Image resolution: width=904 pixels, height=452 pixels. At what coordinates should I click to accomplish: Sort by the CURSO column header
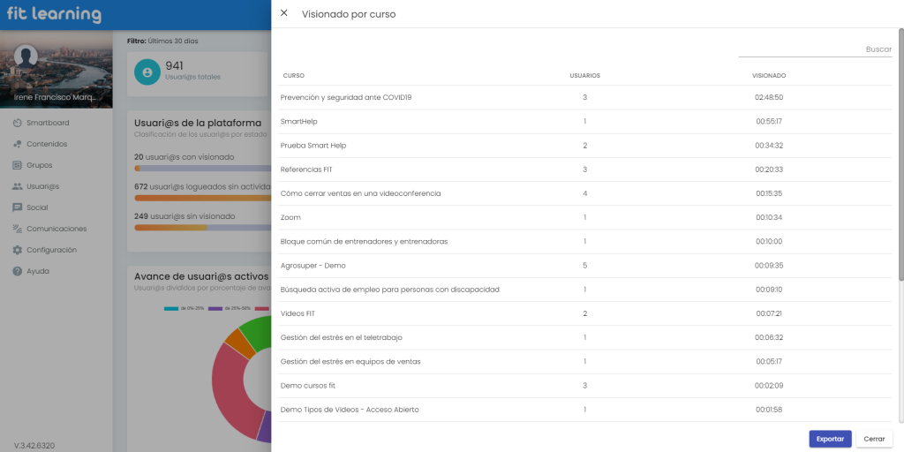294,76
